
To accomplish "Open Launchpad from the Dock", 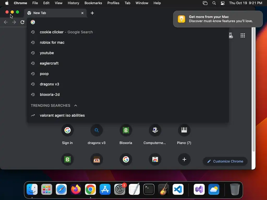I will 47,189.
